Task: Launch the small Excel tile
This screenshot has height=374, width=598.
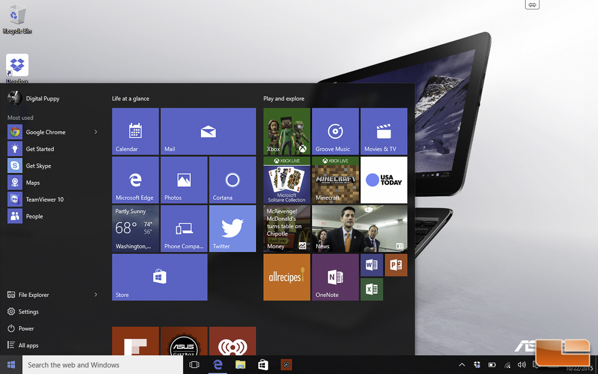Action: pyautogui.click(x=372, y=289)
